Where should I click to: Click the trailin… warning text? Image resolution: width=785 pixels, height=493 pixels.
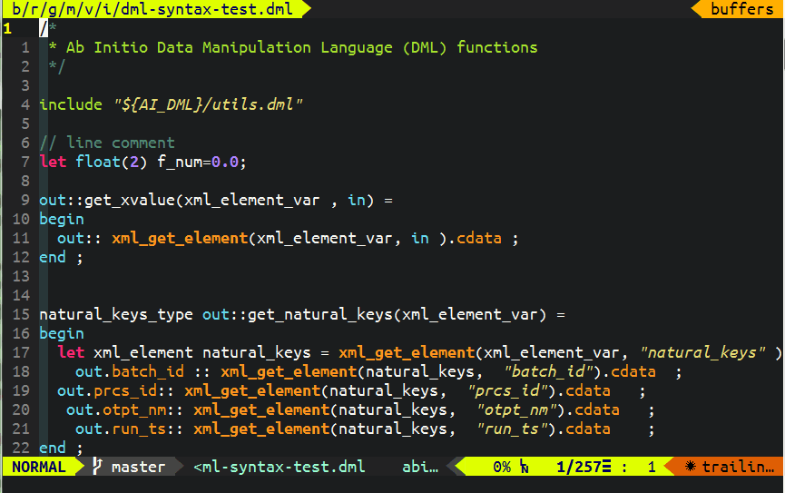tap(739, 467)
